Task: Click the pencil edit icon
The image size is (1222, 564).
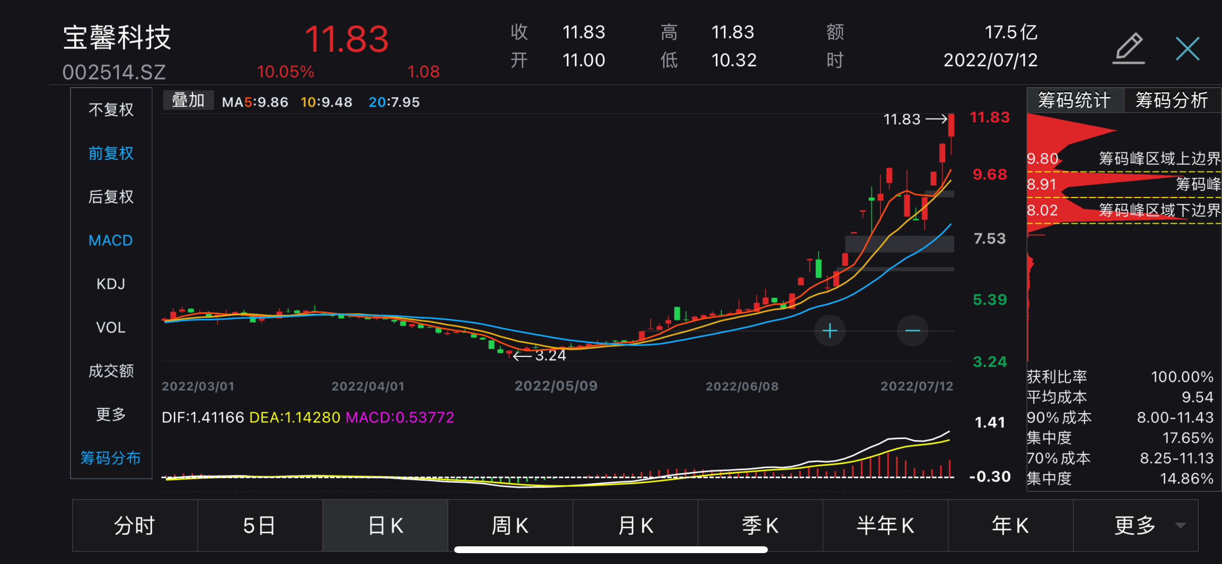Action: point(1129,48)
